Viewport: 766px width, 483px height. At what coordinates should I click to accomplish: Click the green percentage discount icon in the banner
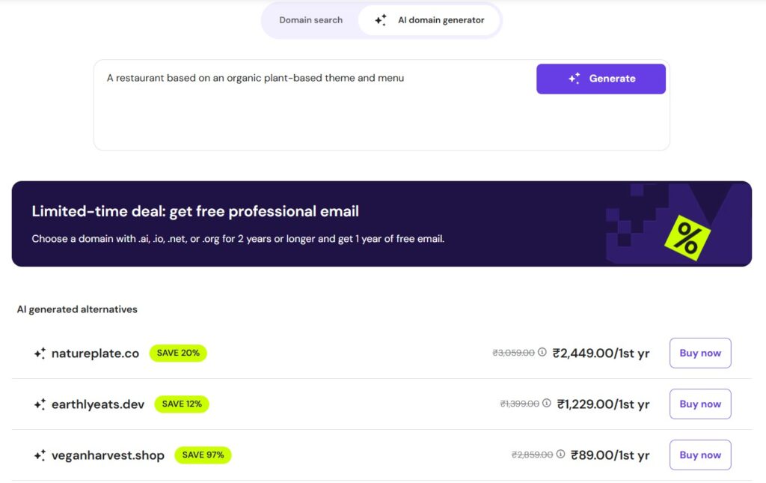coord(689,238)
